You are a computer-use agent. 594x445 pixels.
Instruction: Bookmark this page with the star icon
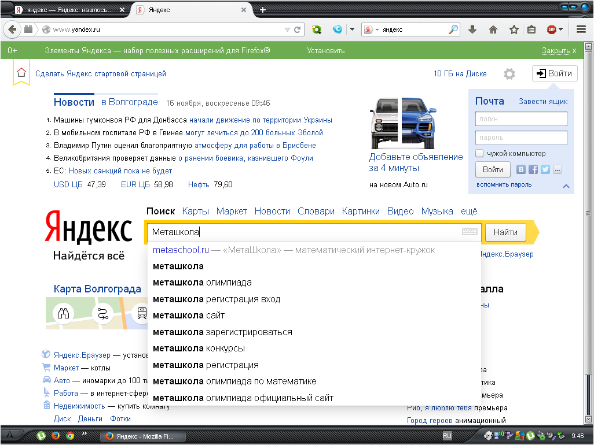[x=514, y=29]
